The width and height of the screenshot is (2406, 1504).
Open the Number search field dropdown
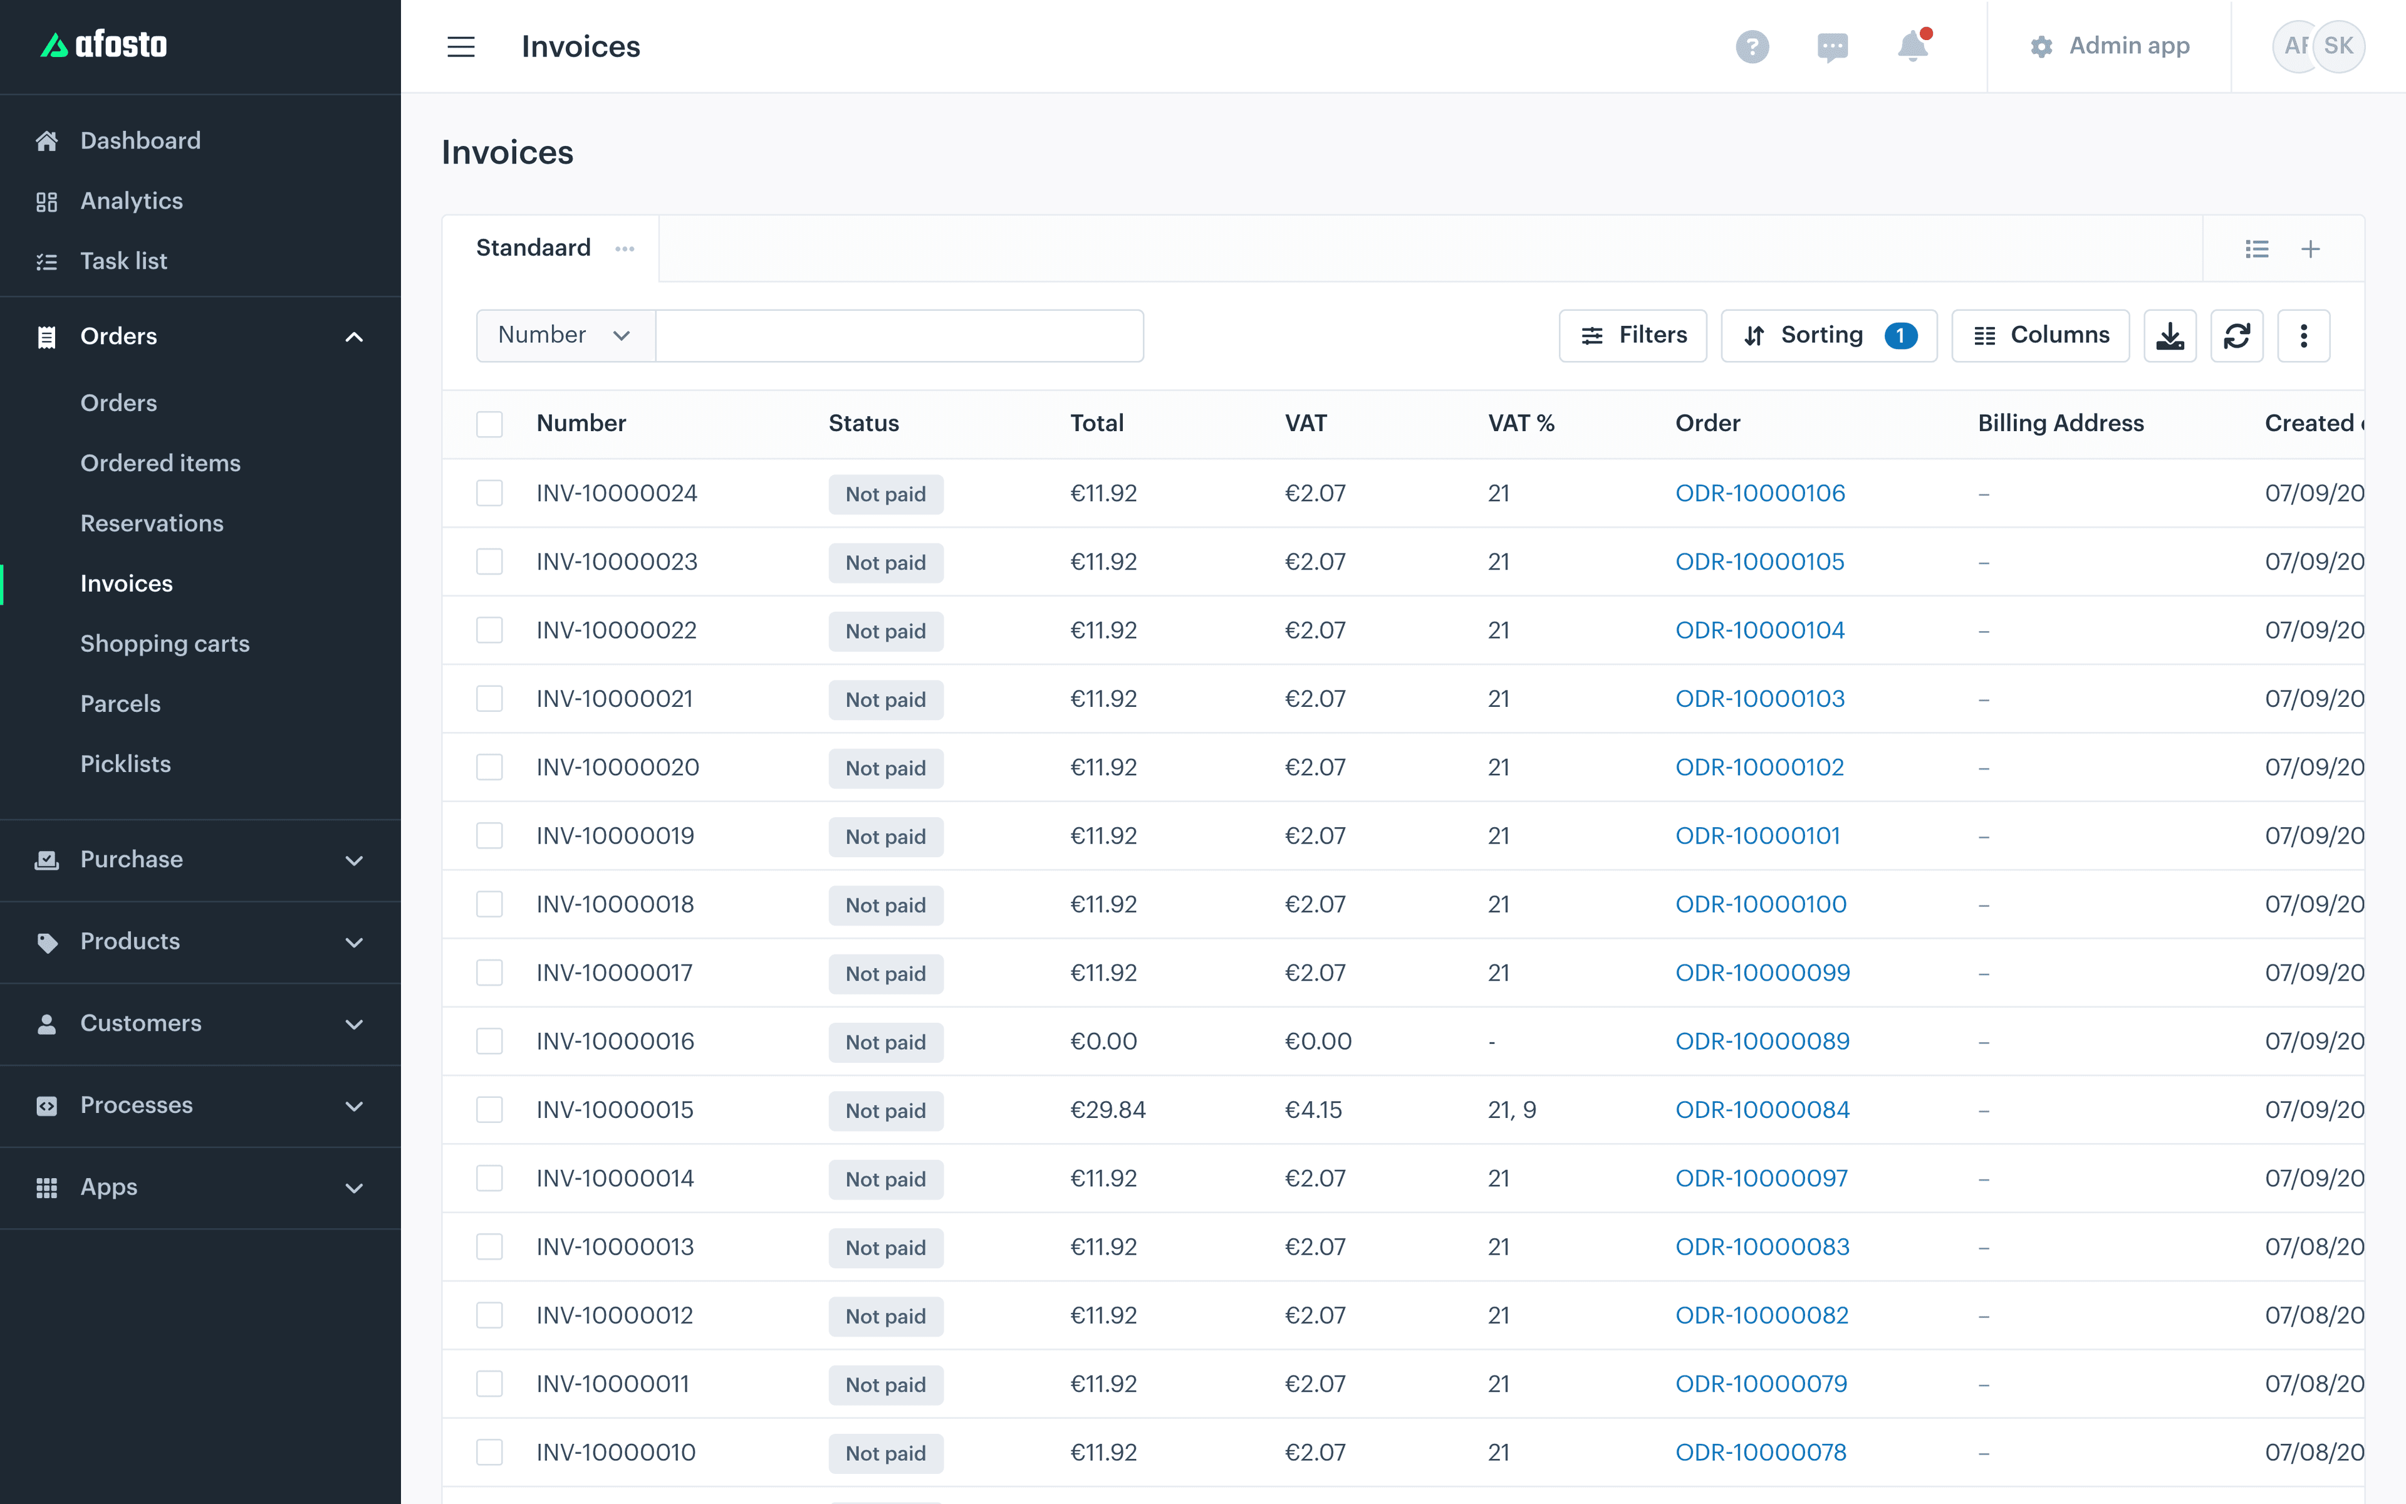(x=566, y=337)
